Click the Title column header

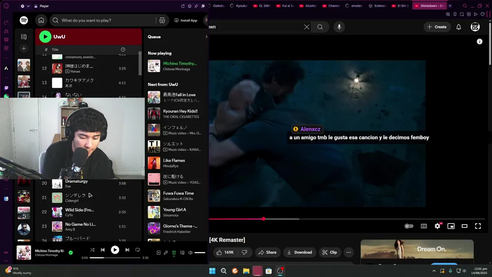(x=55, y=50)
